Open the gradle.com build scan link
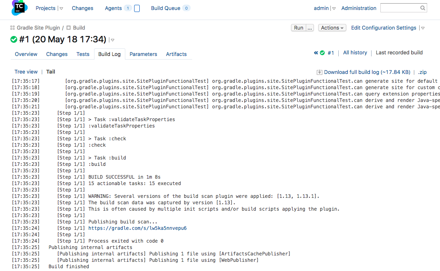This screenshot has width=440, height=271. click(137, 228)
